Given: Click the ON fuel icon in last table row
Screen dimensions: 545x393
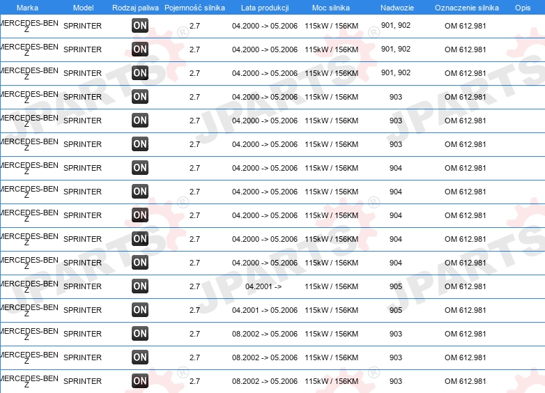Looking at the screenshot, I should coord(140,381).
